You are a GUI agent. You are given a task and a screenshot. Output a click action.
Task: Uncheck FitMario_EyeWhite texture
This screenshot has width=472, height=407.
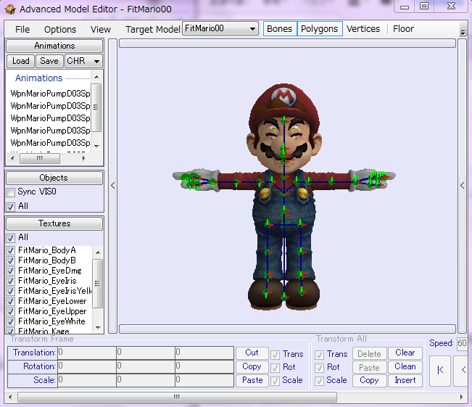point(11,321)
